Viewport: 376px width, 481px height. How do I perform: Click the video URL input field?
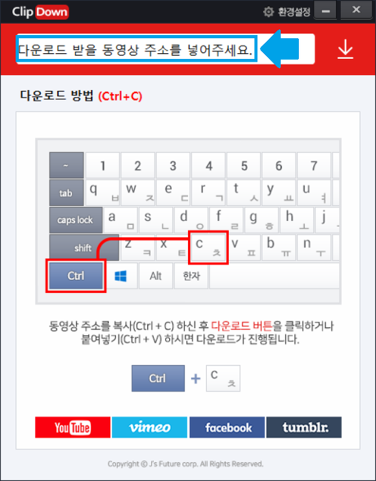click(165, 49)
